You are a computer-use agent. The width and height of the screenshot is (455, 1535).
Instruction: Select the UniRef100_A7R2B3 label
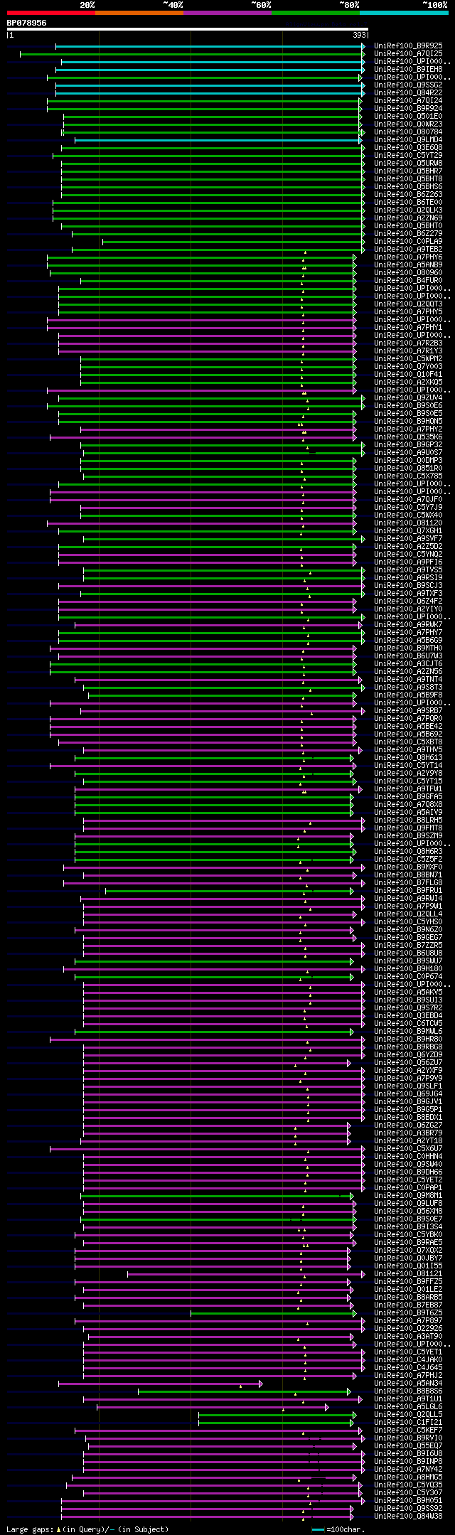point(408,343)
